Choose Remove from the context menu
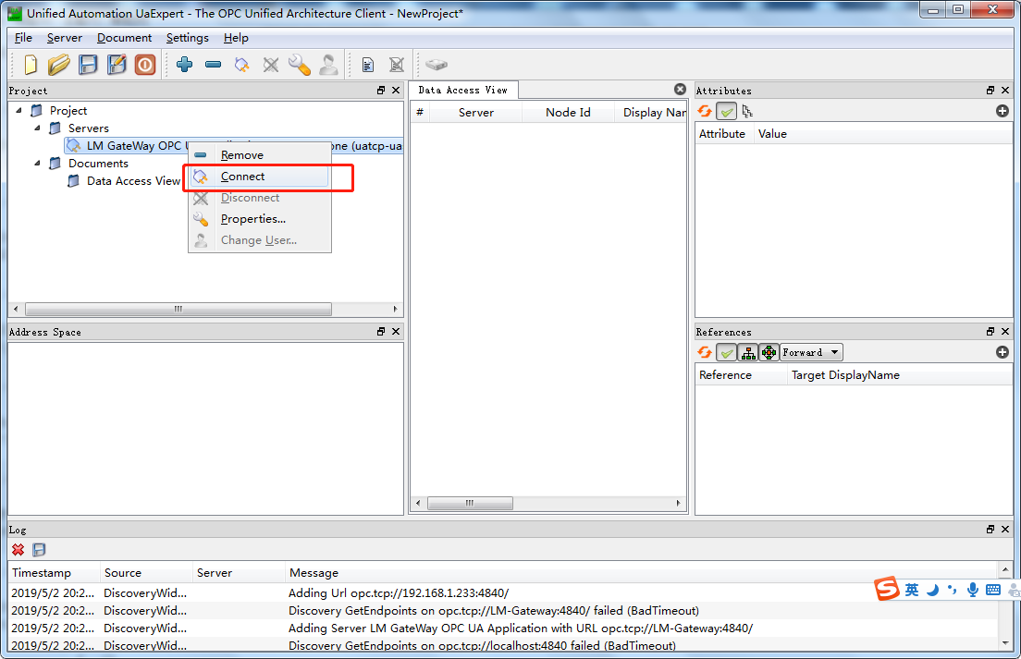Screen dimensions: 1021x659 (x=259, y=155)
